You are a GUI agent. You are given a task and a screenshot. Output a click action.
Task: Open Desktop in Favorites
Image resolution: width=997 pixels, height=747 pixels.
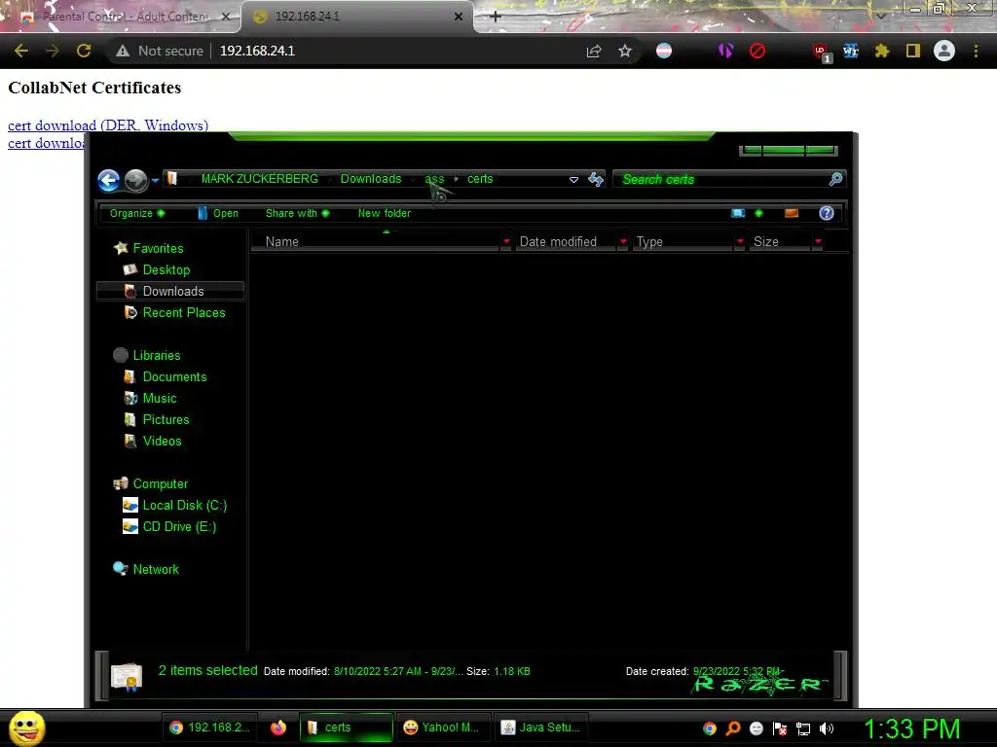166,270
